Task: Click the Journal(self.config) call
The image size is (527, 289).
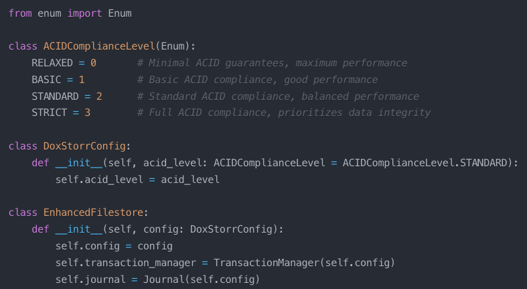Action: click(x=202, y=280)
